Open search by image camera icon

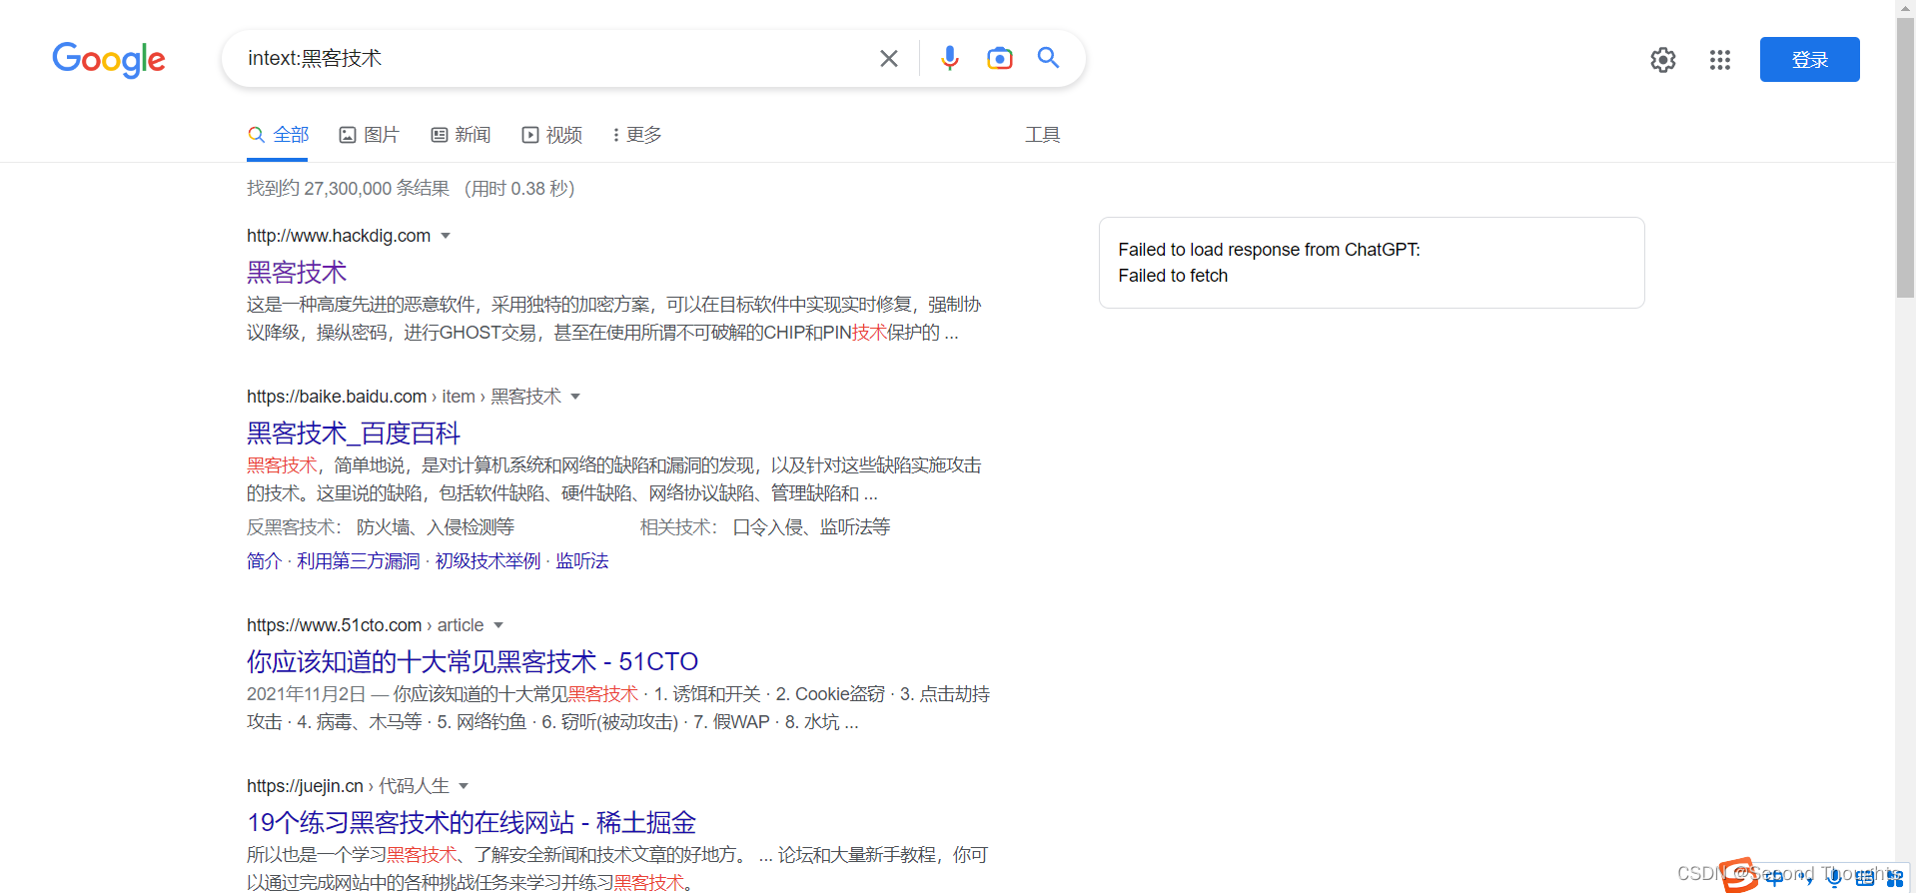click(999, 58)
